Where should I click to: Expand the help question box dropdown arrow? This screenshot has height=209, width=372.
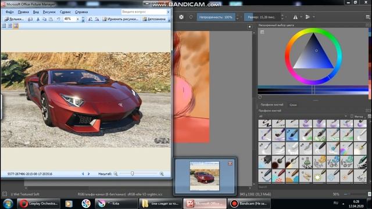[168, 12]
